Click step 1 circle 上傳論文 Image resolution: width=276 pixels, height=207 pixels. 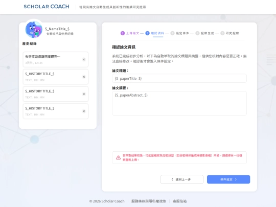pos(123,33)
